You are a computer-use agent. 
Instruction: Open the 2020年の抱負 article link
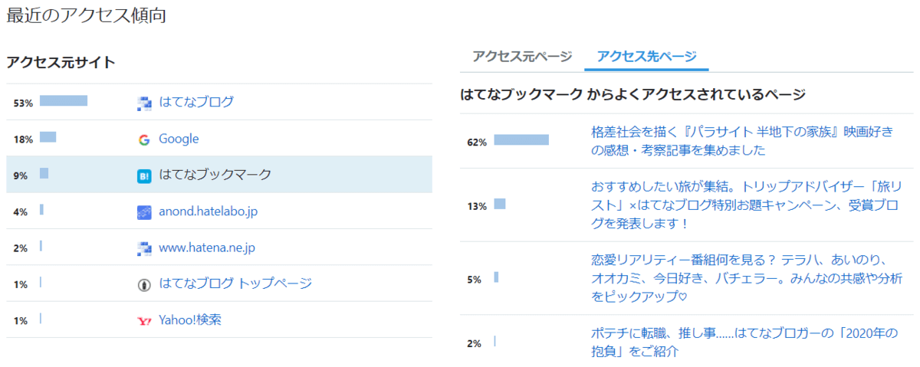click(x=744, y=342)
